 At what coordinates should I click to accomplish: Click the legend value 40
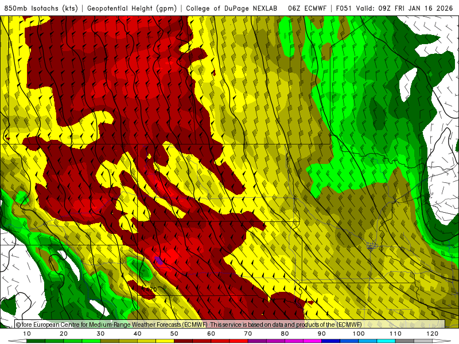[x=137, y=334]
